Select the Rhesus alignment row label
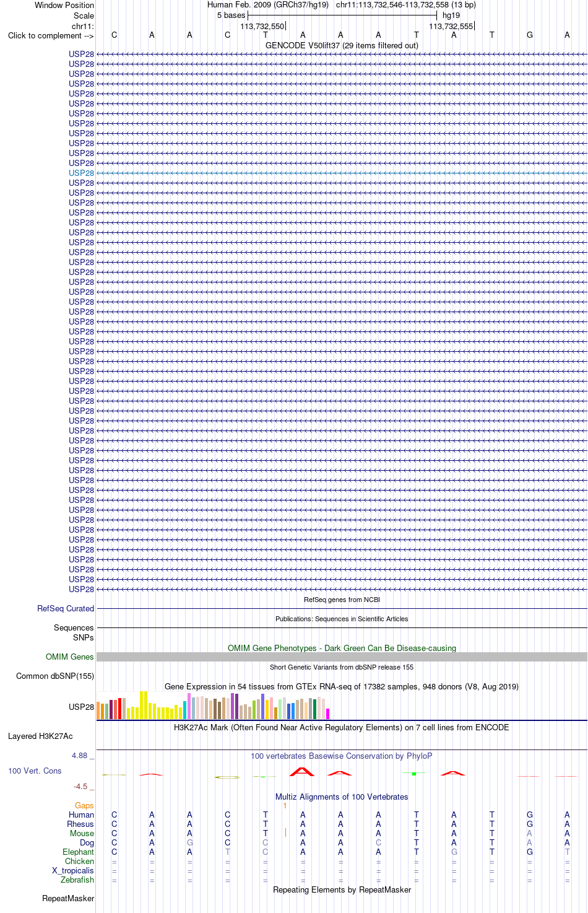Image resolution: width=588 pixels, height=913 pixels. [80, 824]
